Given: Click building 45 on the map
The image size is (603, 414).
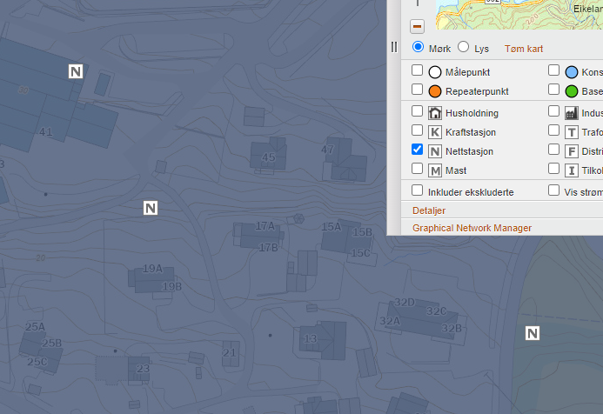Looking at the screenshot, I should tap(267, 155).
